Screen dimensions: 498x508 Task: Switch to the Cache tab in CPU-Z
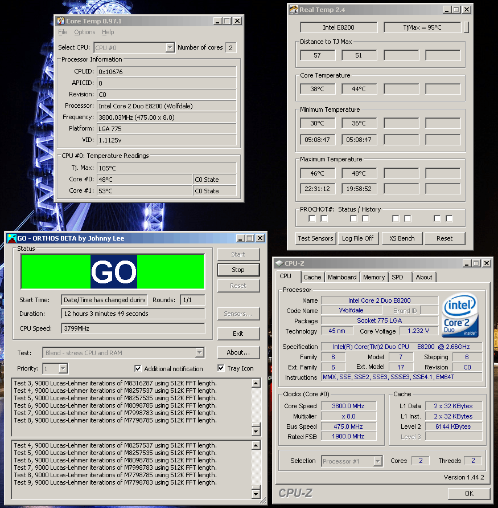[x=312, y=277]
